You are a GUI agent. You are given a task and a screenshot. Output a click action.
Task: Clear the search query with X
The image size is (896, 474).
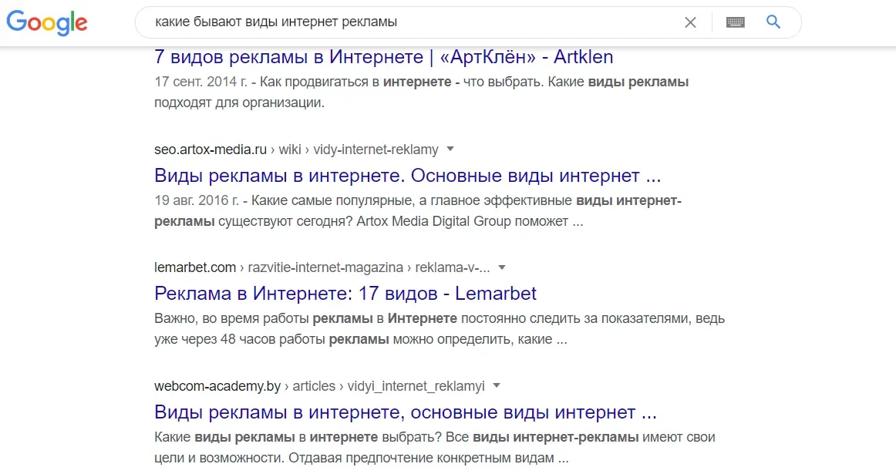690,22
